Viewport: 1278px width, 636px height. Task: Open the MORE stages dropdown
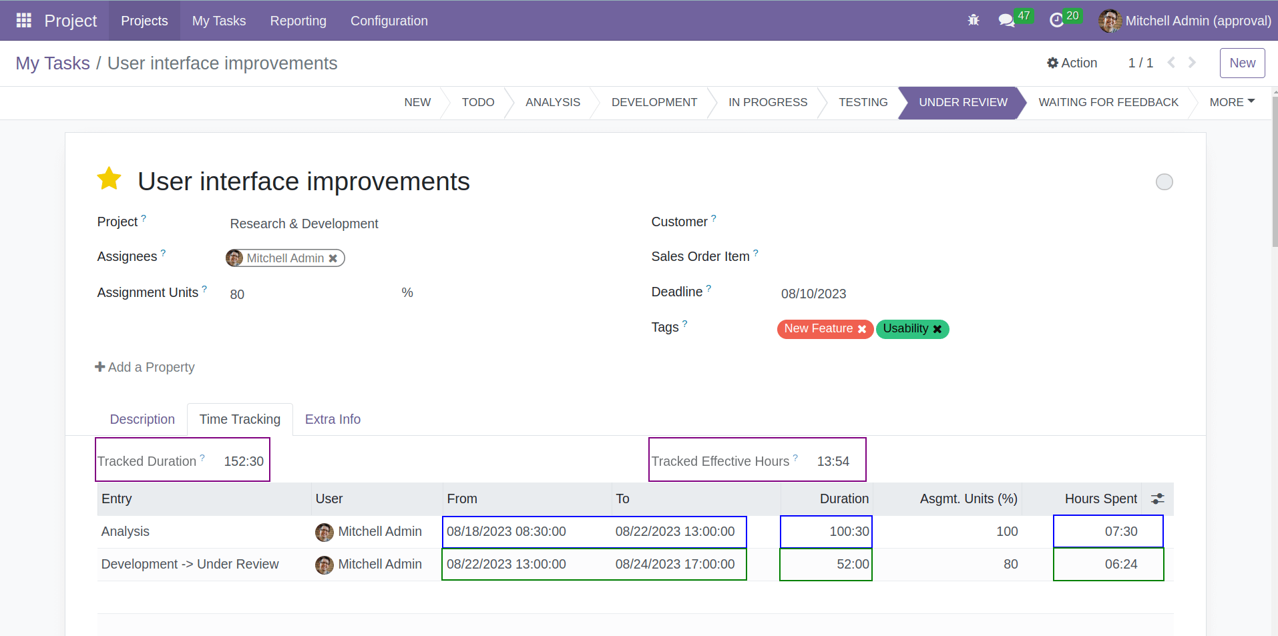[x=1231, y=102]
